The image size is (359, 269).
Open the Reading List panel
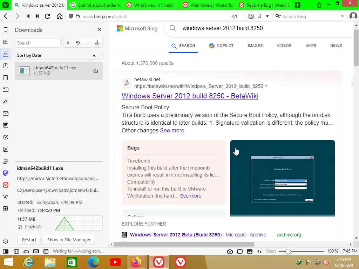coord(6,42)
